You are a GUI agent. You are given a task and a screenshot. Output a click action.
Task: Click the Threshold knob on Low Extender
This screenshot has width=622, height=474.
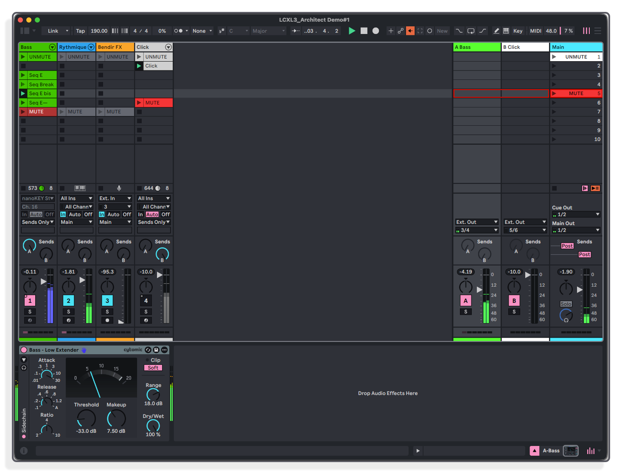tap(86, 419)
